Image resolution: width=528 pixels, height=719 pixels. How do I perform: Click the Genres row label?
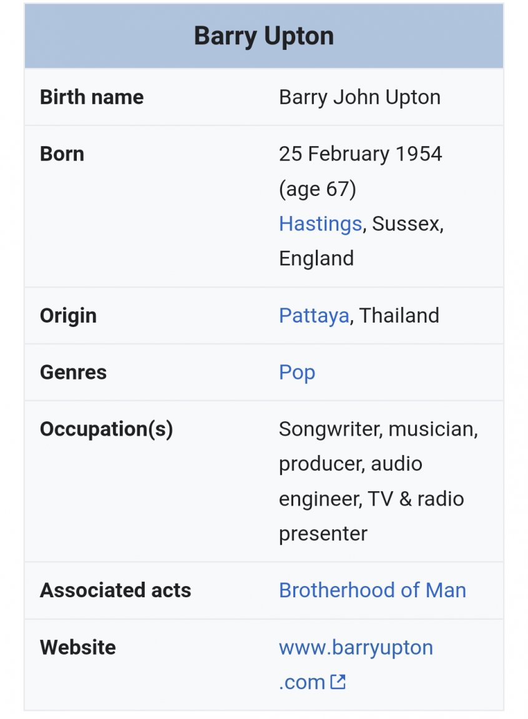pyautogui.click(x=73, y=373)
